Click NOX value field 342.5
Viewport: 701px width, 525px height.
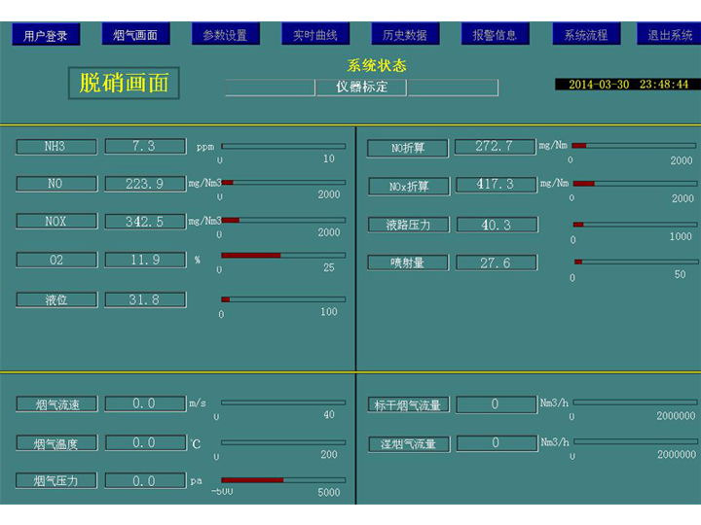[145, 221]
